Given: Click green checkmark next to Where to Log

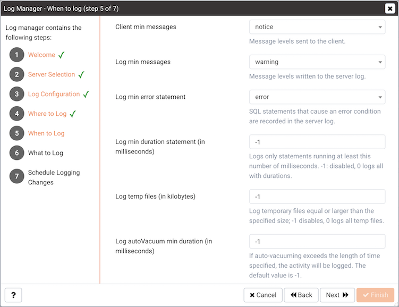Looking at the screenshot, I should [x=73, y=114].
